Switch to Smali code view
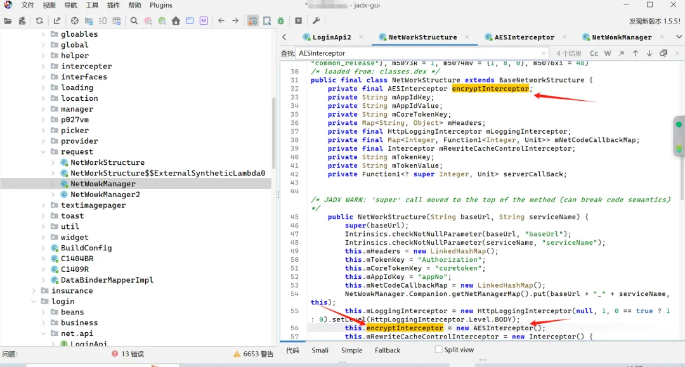This screenshot has height=367, width=685. pos(320,351)
